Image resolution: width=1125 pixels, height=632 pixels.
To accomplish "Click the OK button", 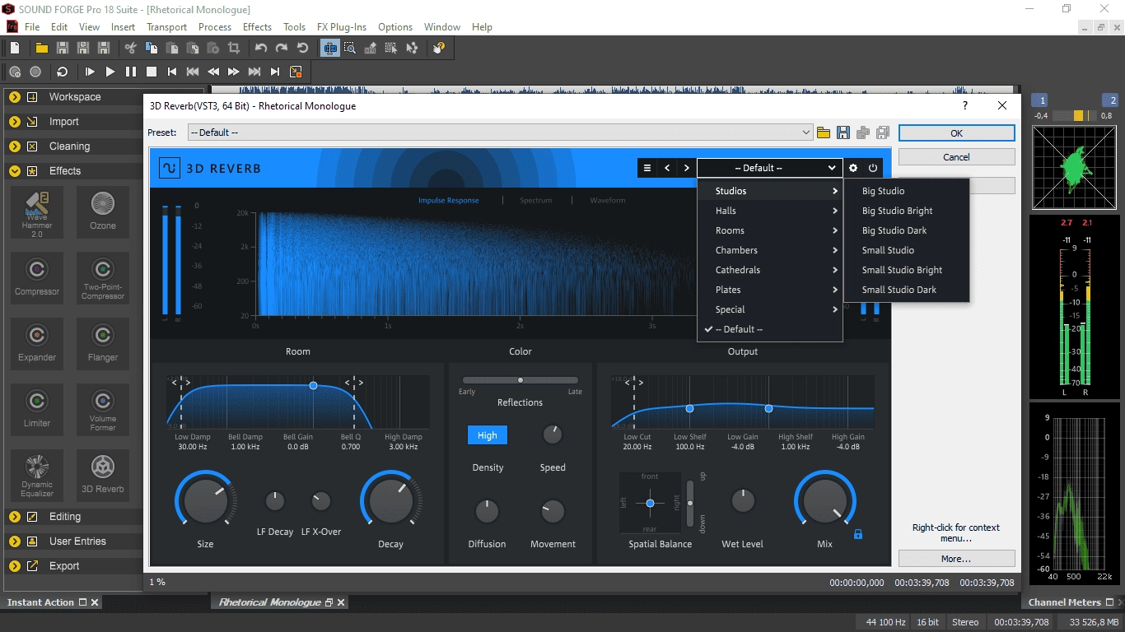I will [956, 133].
